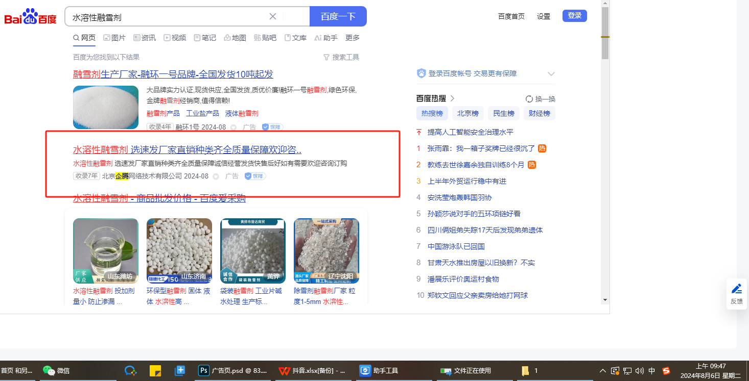Open hot search 张雨霏：我一箱子奖牌已经很沉了

481,148
